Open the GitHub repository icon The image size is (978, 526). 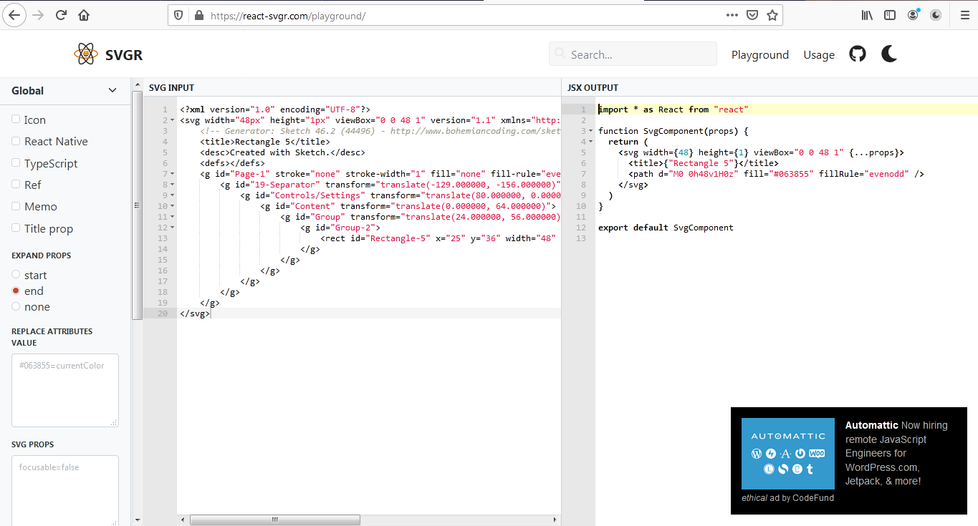coord(858,54)
